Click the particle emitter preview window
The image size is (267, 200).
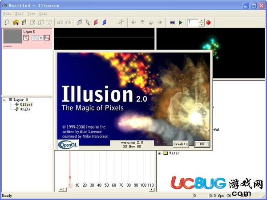(210, 53)
